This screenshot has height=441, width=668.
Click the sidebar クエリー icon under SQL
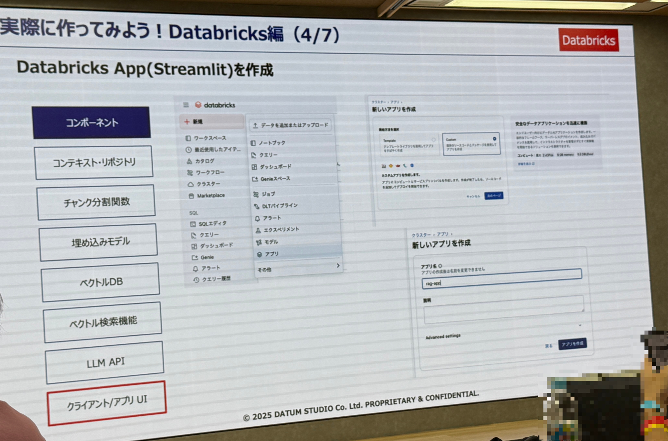pyautogui.click(x=194, y=235)
